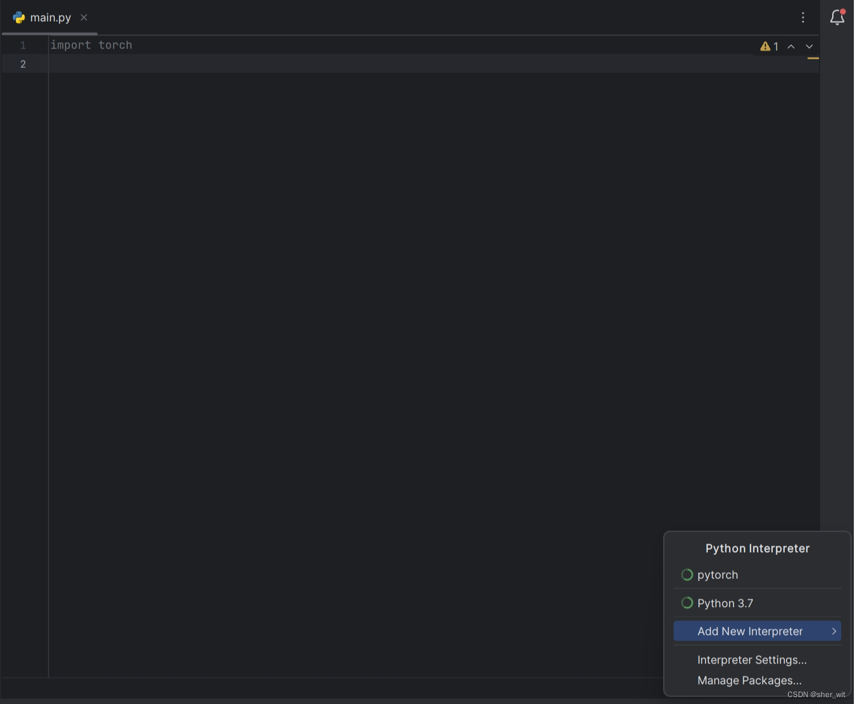Click the Python 3.7 environment icon
855x704 pixels.
pos(687,603)
